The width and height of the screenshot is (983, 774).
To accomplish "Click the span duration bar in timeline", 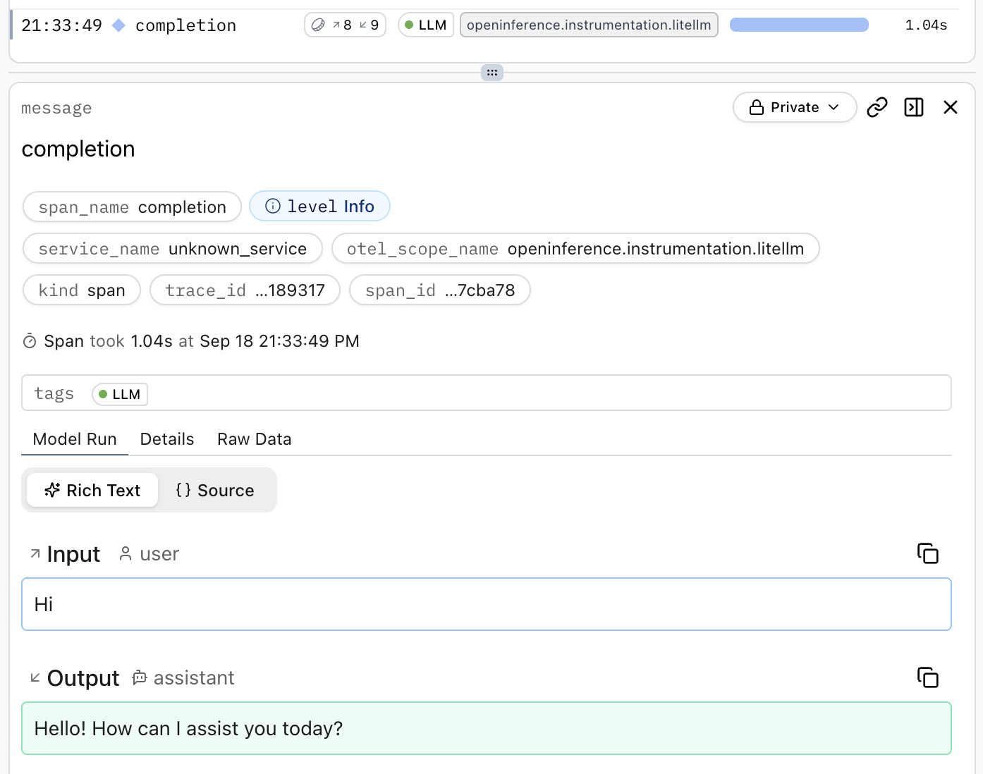I will click(x=799, y=25).
